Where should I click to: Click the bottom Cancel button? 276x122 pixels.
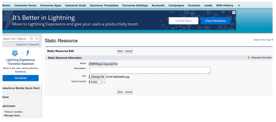click(129, 92)
